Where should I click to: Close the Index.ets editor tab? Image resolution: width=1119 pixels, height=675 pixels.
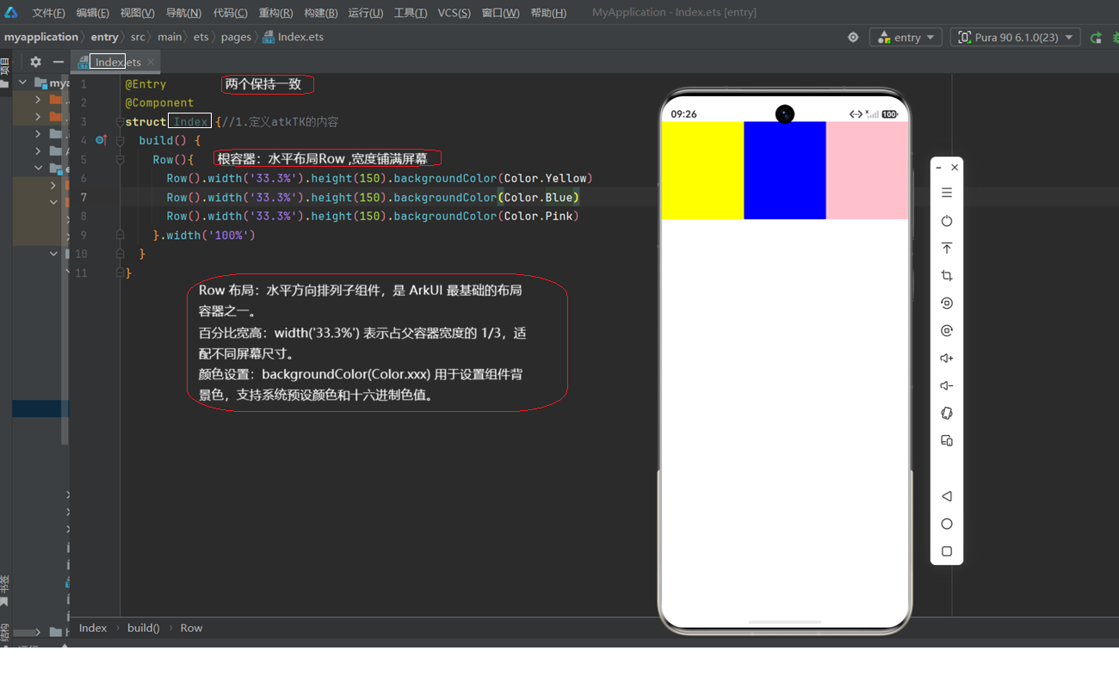151,62
